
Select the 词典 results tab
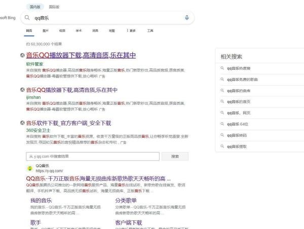point(95,30)
